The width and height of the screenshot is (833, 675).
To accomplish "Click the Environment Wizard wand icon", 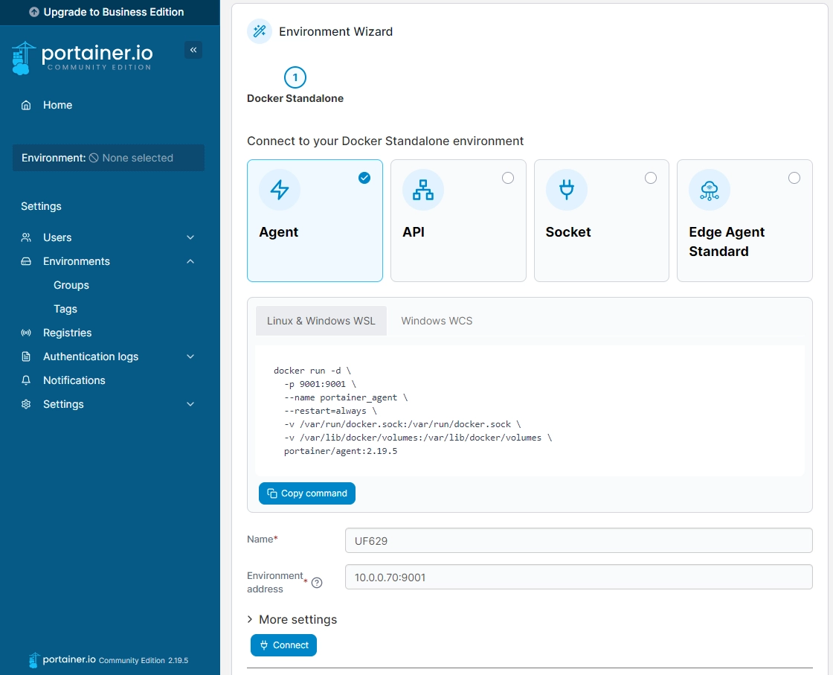I will coord(260,31).
